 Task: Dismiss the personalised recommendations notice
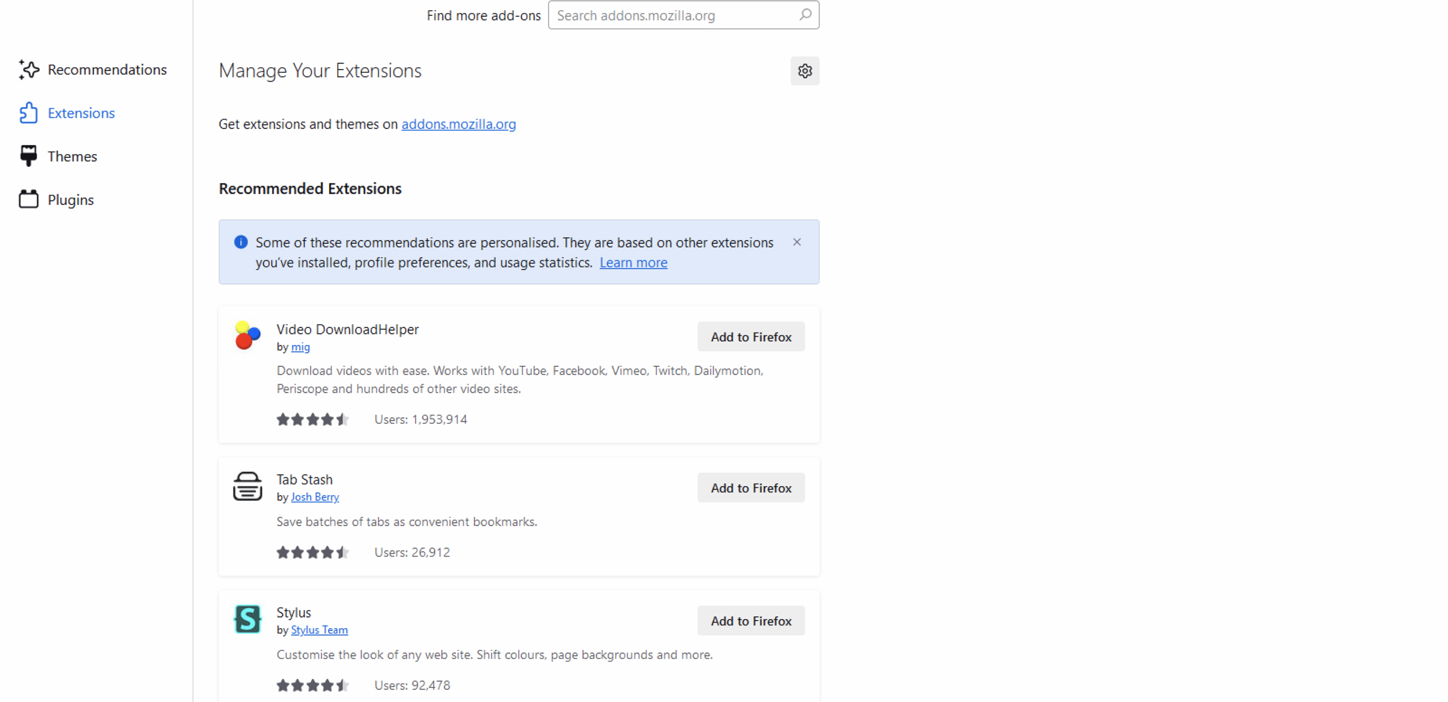[796, 242]
